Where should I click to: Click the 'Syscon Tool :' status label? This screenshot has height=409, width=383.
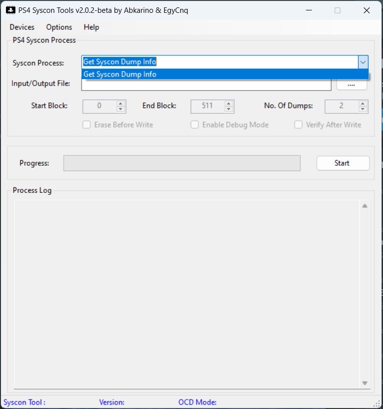(x=25, y=402)
